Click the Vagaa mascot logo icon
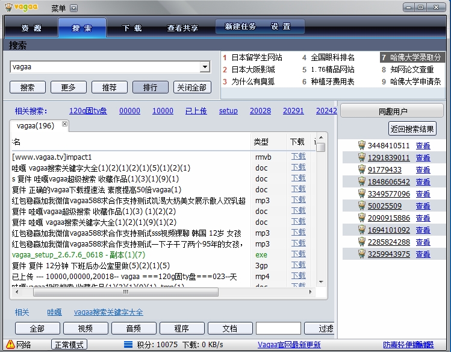Screen dimensions: 451x352 pos(8,7)
